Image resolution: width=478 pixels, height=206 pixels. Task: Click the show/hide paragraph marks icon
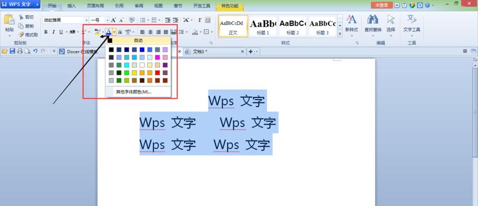200,20
